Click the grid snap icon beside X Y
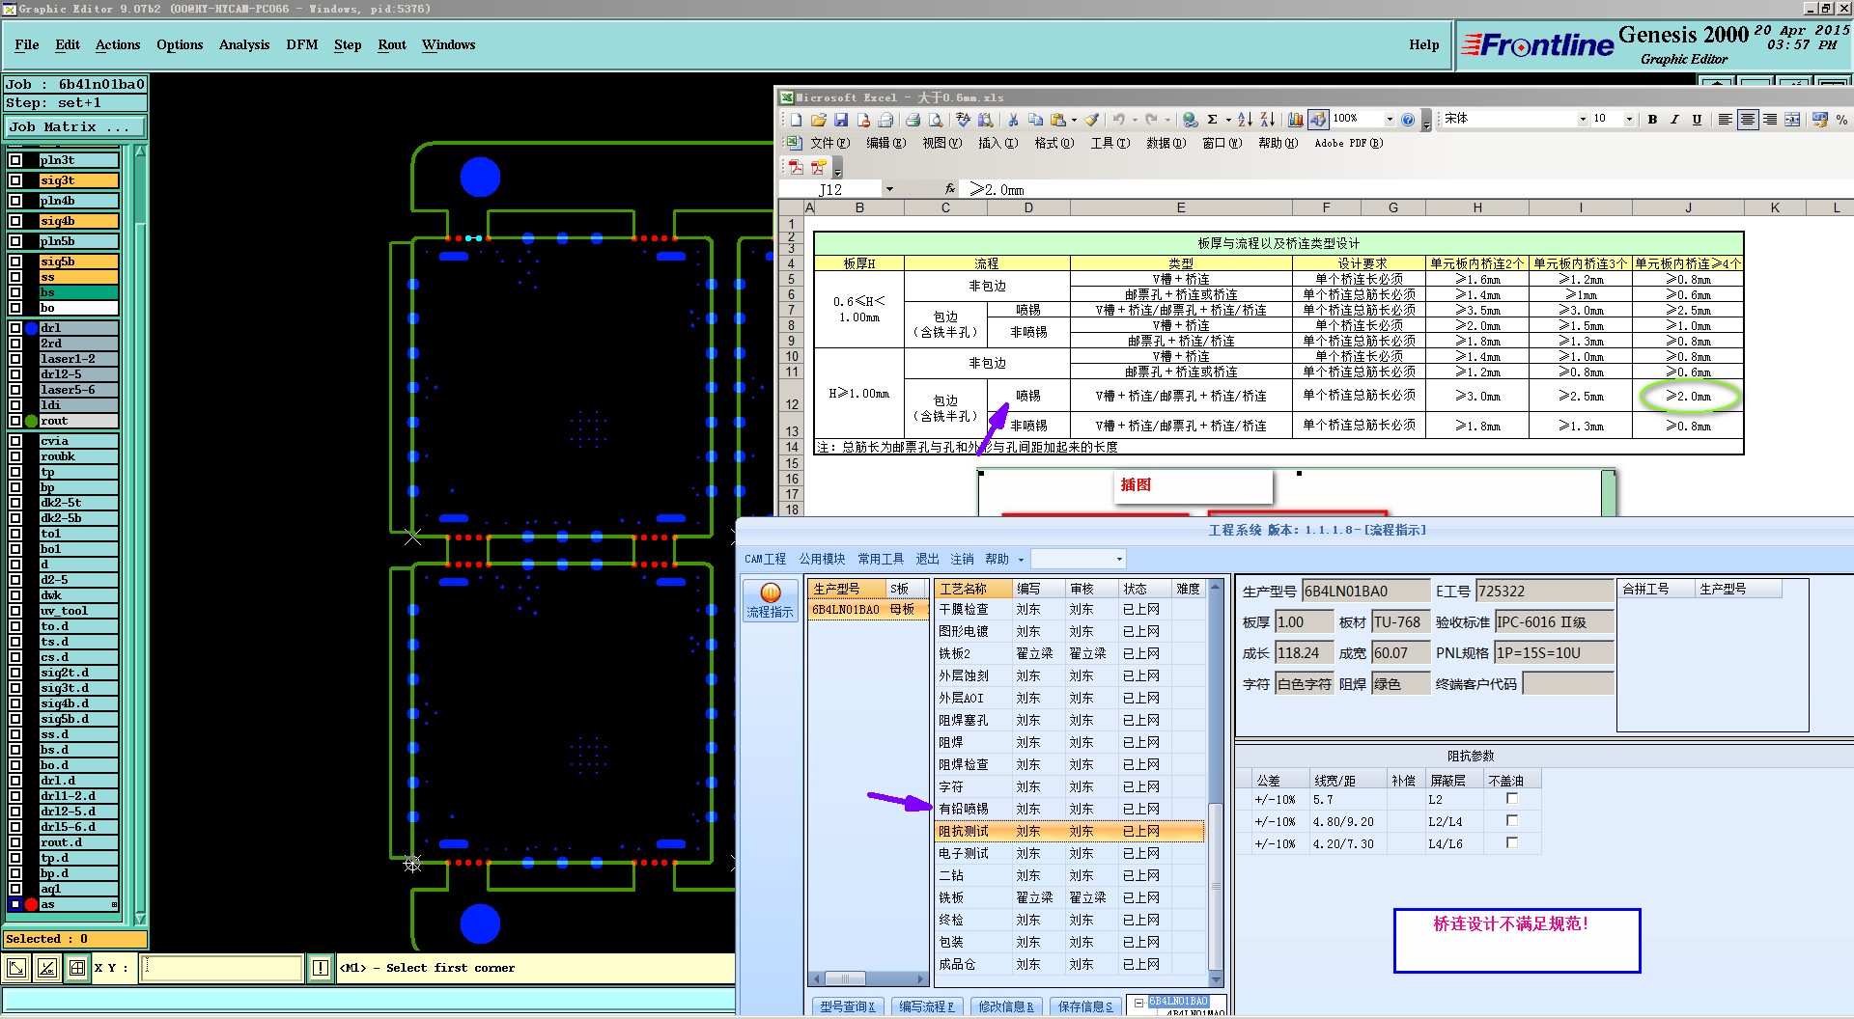Viewport: 1854px width, 1019px height. pyautogui.click(x=77, y=968)
